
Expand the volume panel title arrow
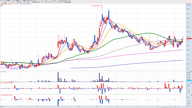(x=1, y=72)
